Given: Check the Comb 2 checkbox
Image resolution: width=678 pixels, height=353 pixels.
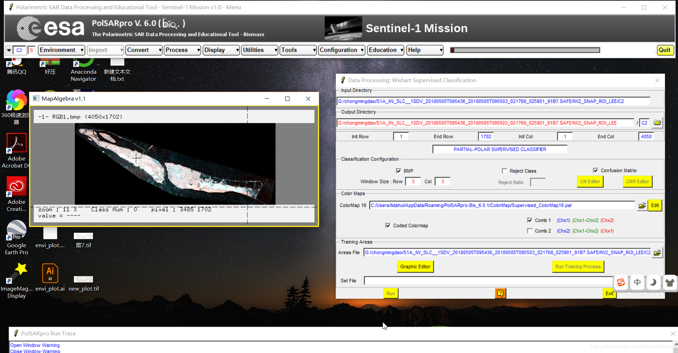Looking at the screenshot, I should 530,231.
